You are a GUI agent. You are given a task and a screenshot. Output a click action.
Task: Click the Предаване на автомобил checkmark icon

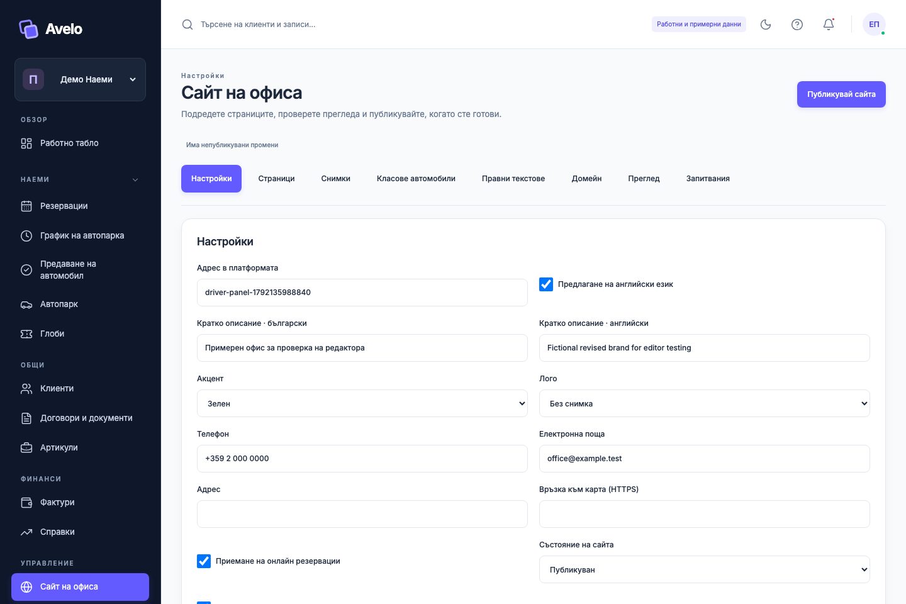26,270
